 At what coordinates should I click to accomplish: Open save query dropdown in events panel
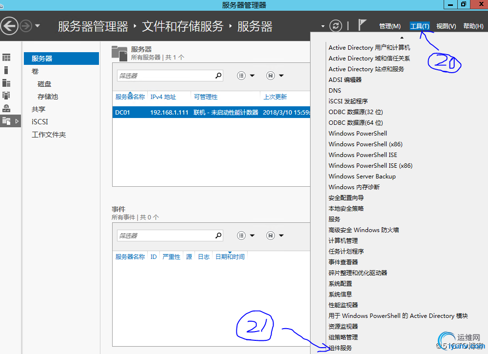click(281, 236)
